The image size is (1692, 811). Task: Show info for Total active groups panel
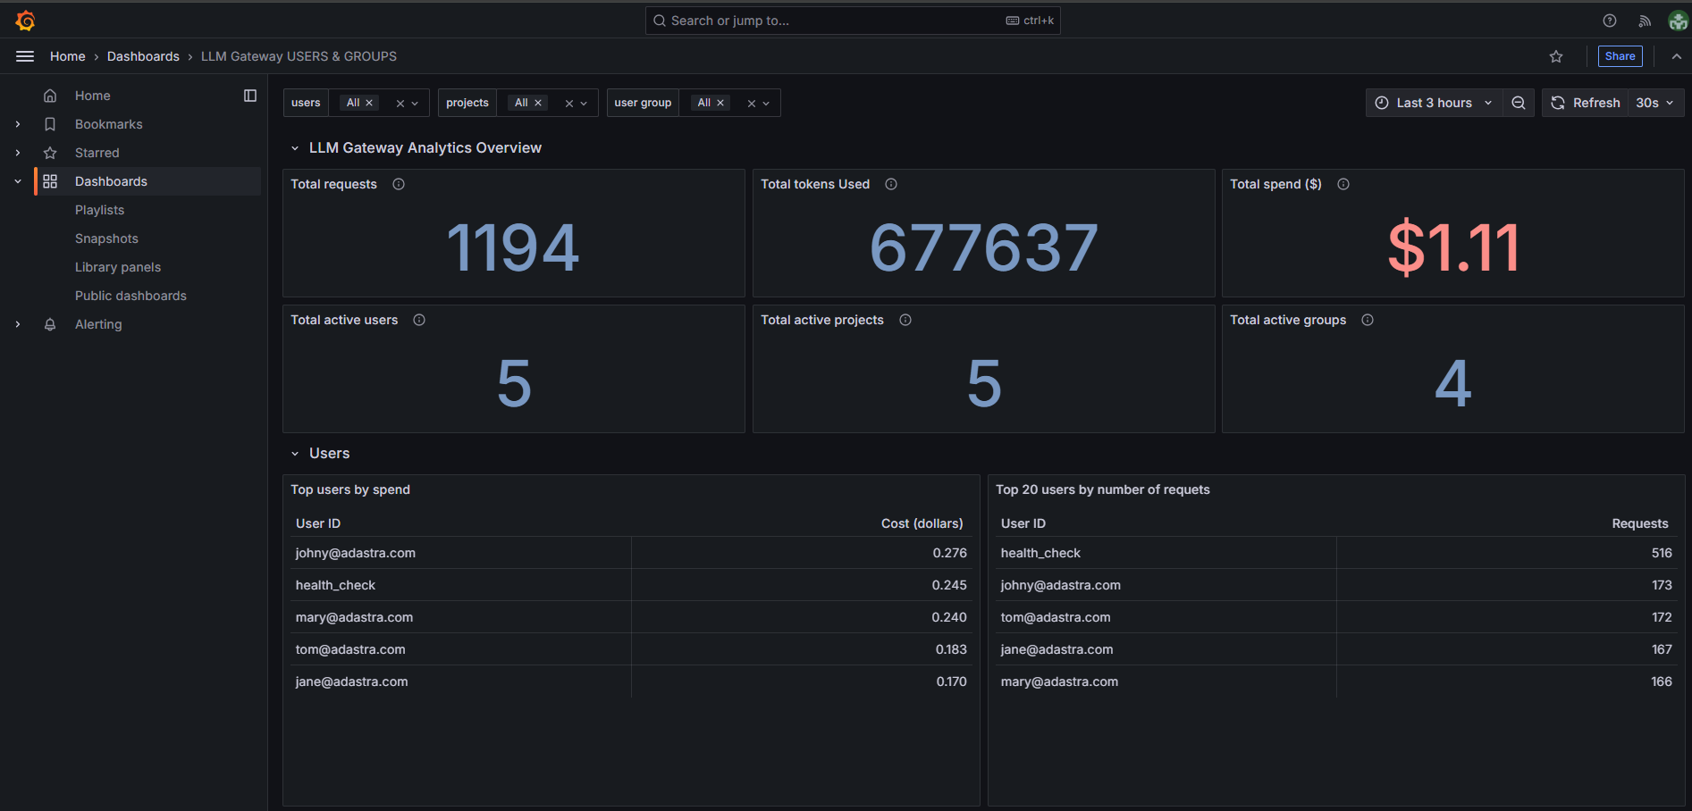pyautogui.click(x=1368, y=320)
